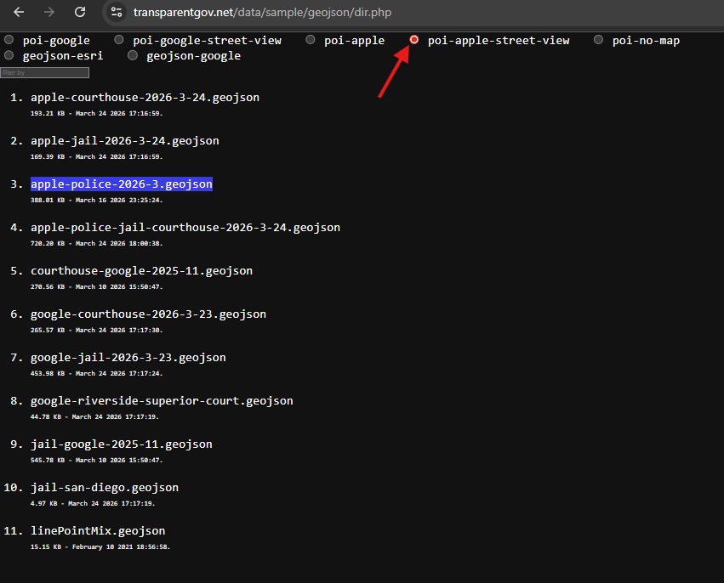
Task: Reload the page with refresh icon
Action: (80, 13)
